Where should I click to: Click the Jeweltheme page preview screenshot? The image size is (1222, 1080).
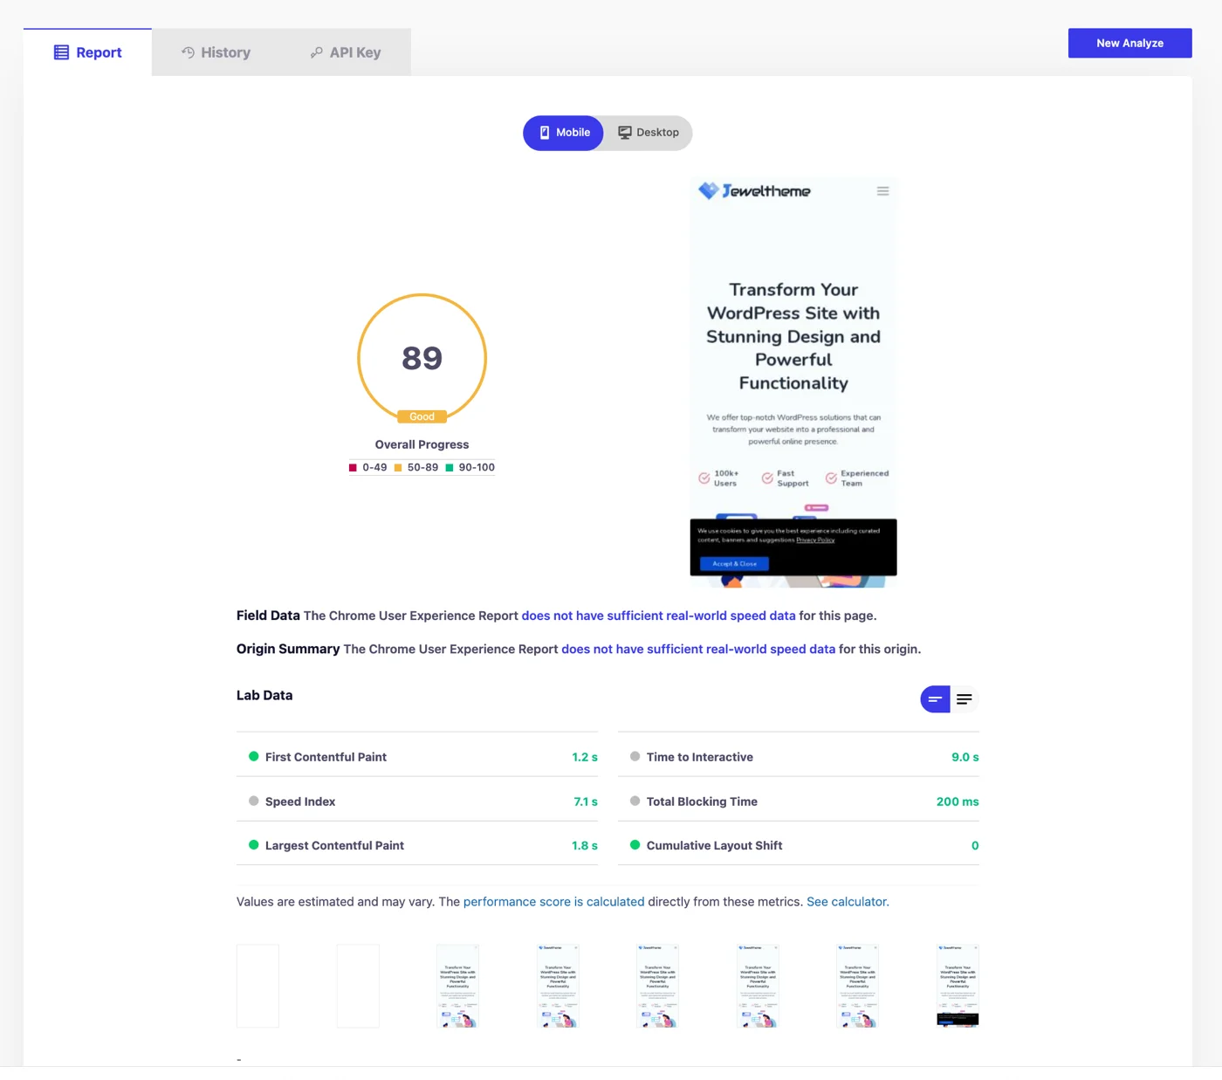pos(792,382)
